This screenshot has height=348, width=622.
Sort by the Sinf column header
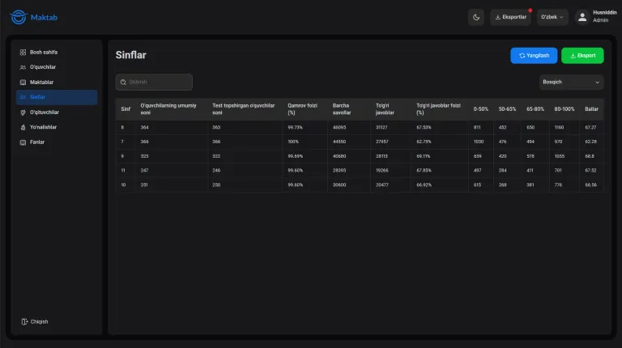126,109
